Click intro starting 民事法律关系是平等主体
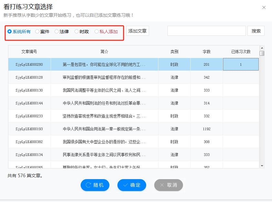This screenshot has height=202, width=272. (x=104, y=155)
